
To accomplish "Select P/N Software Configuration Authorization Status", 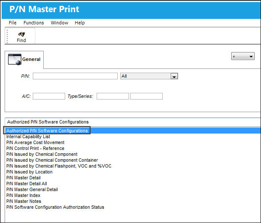I will tap(55, 207).
